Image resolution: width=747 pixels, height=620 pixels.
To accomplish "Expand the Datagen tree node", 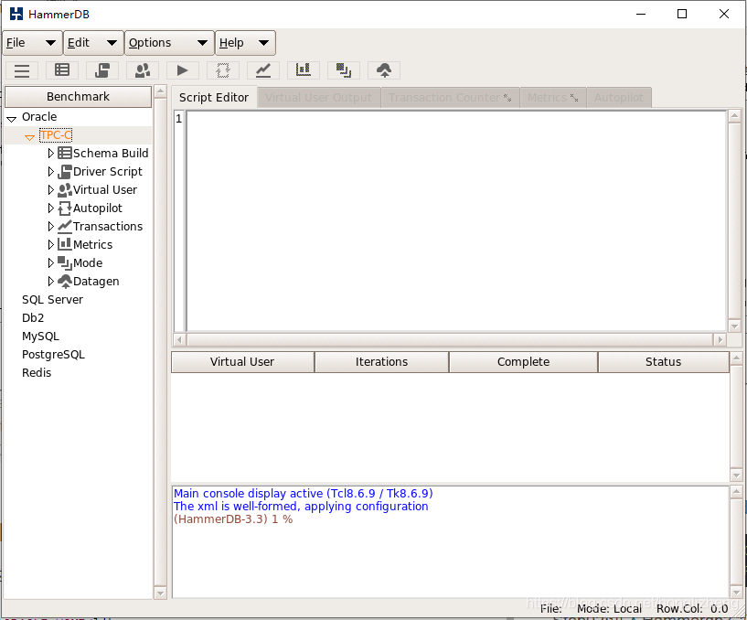I will pos(51,281).
